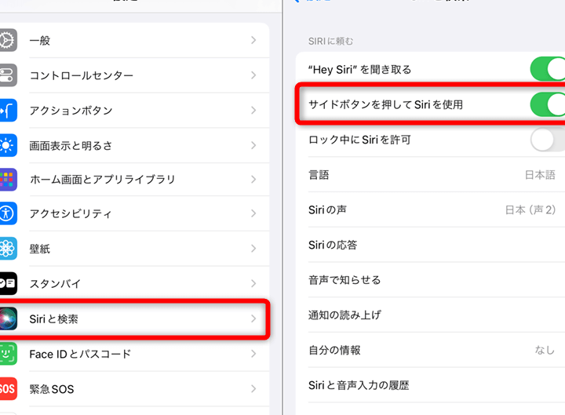Image resolution: width=565 pixels, height=415 pixels.
Task: Open アクションボタン settings
Action: pos(134,111)
